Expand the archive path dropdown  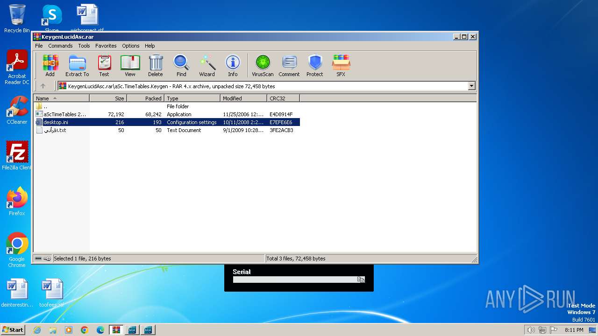471,86
